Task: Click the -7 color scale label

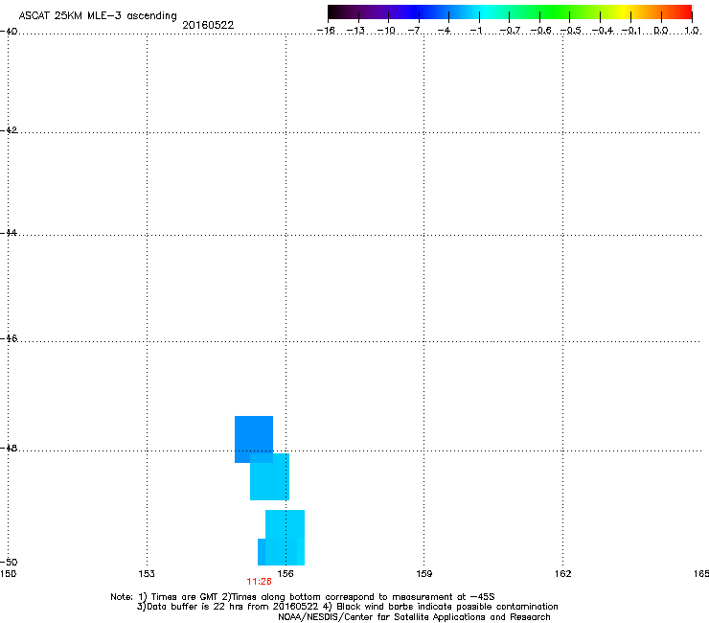Action: coord(414,31)
